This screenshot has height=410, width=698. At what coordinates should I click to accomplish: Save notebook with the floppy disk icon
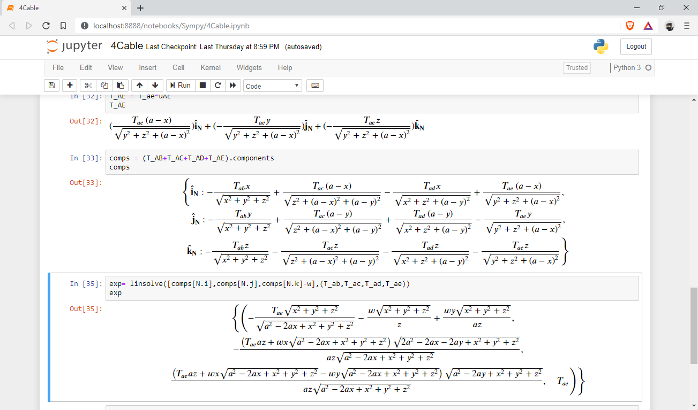(51, 86)
